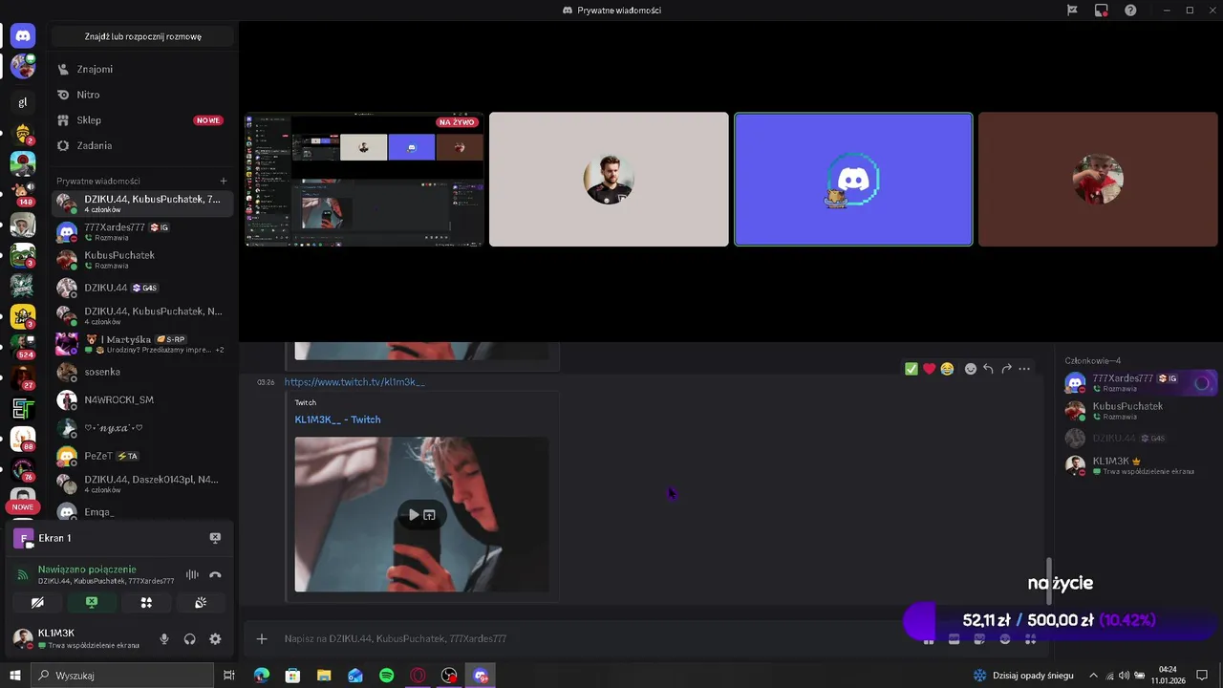Show hidden tray icons chevron
This screenshot has height=688, width=1223.
click(1094, 676)
